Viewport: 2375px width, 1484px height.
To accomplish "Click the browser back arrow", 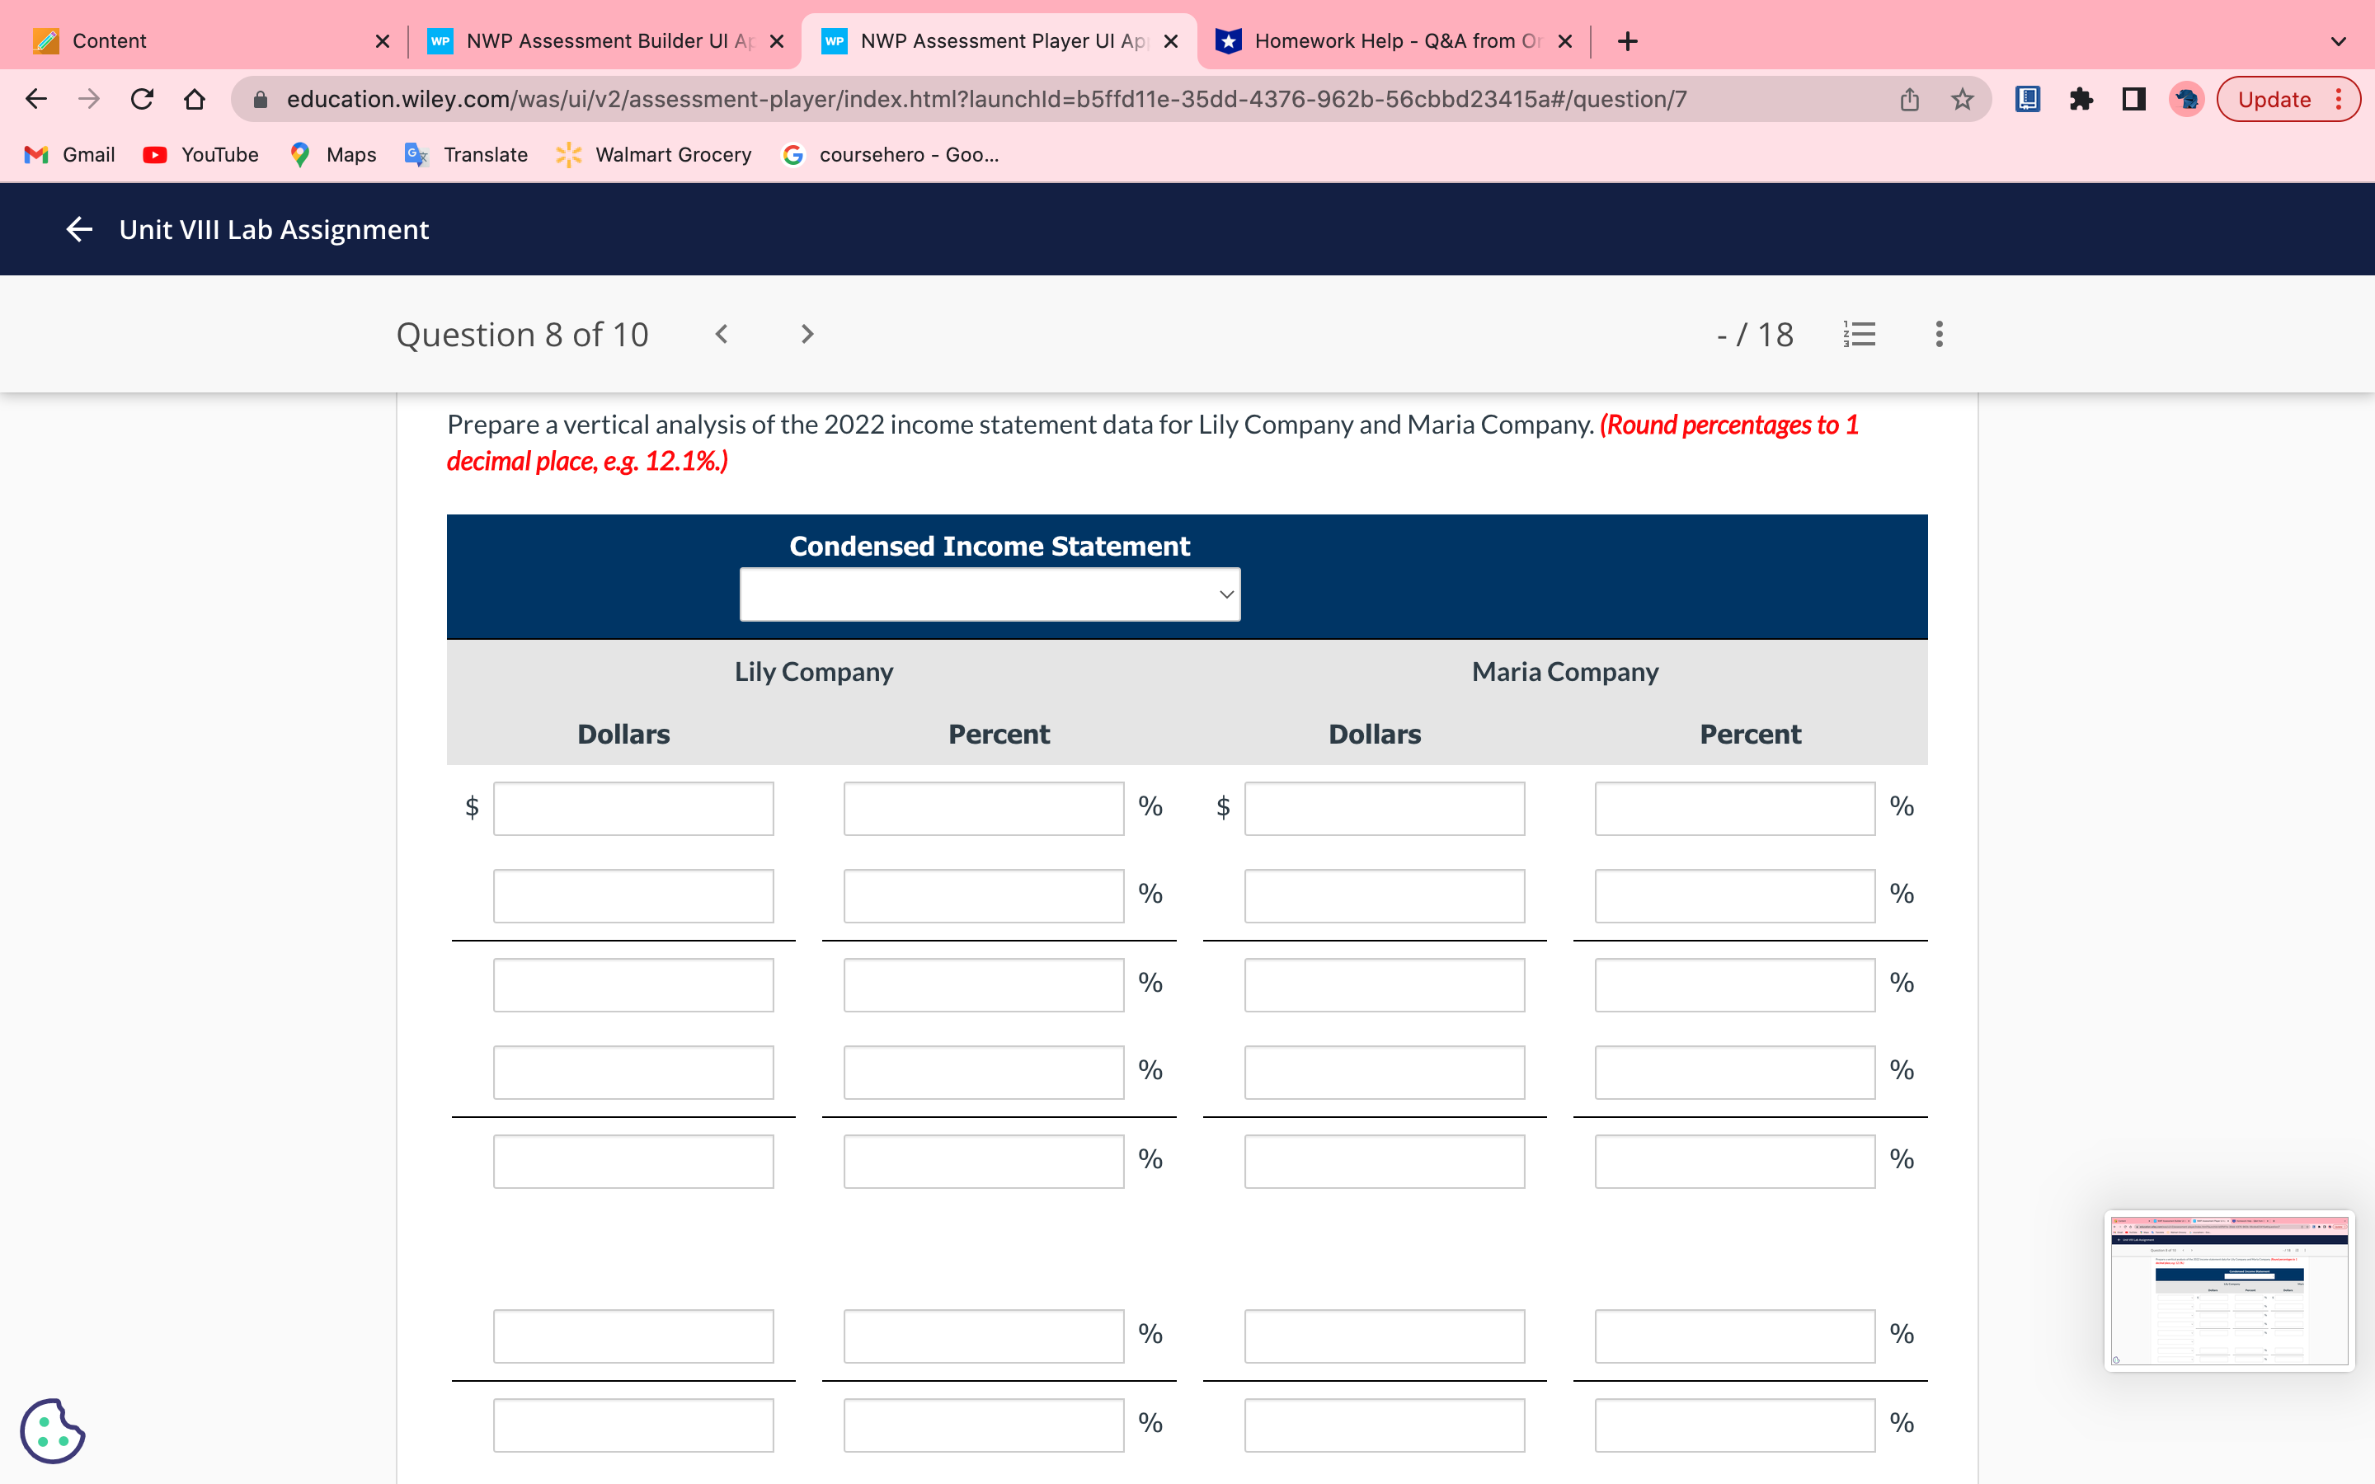I will coord(35,98).
